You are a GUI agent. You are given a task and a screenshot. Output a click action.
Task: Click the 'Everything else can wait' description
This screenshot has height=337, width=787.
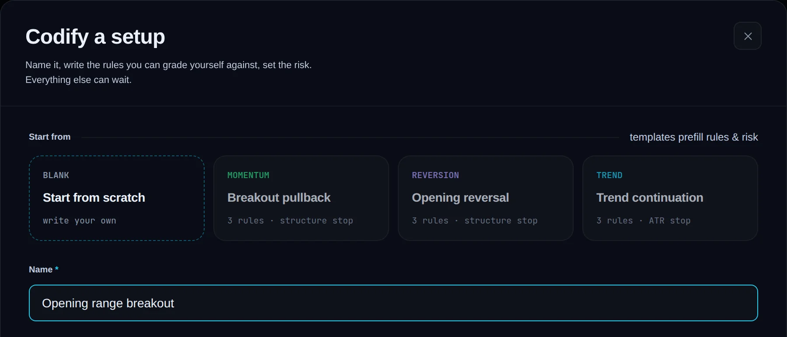pos(79,80)
